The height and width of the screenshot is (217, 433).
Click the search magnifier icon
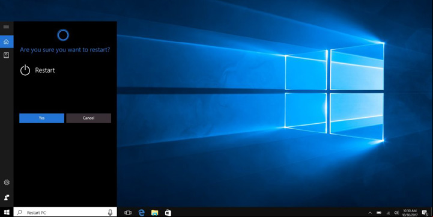[x=20, y=213]
